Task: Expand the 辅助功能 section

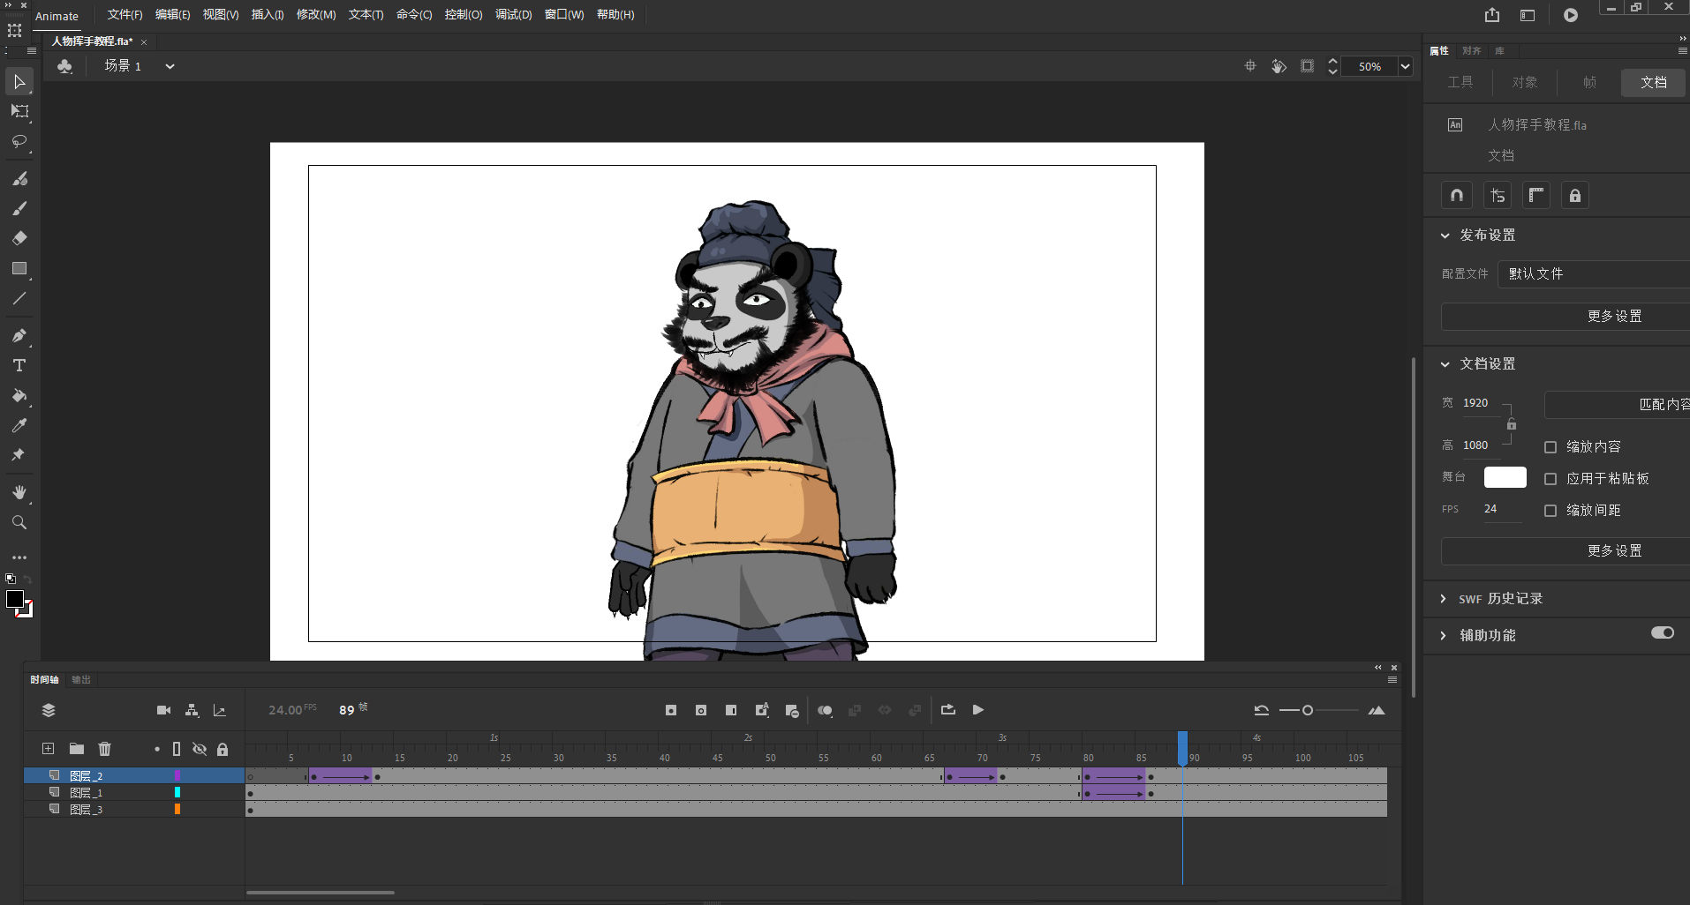Action: pyautogui.click(x=1444, y=636)
